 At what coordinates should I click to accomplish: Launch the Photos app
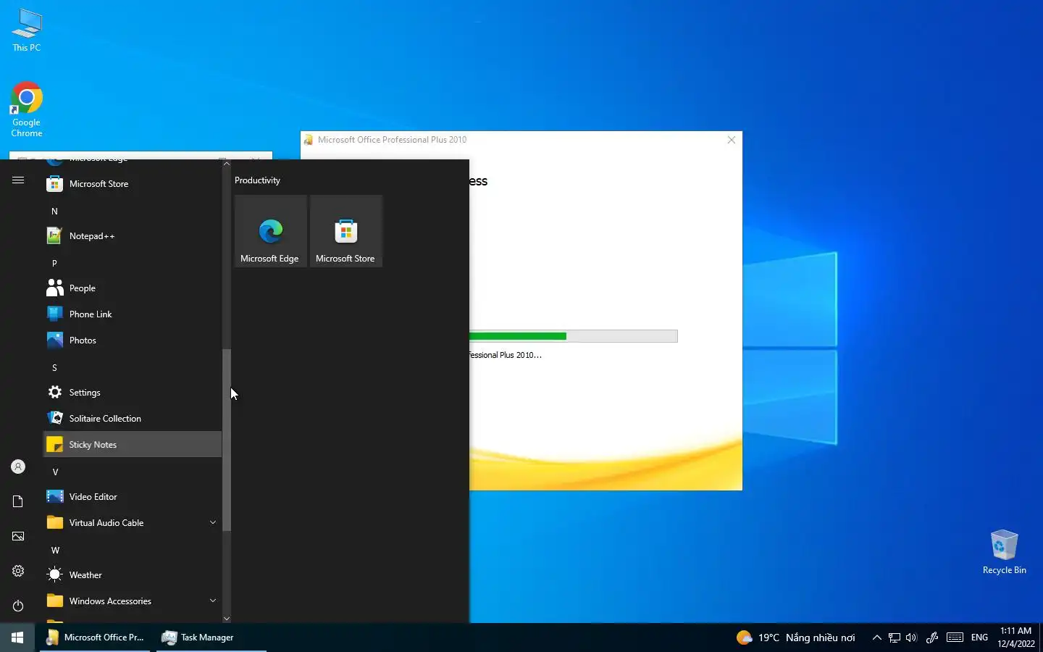pos(133,340)
